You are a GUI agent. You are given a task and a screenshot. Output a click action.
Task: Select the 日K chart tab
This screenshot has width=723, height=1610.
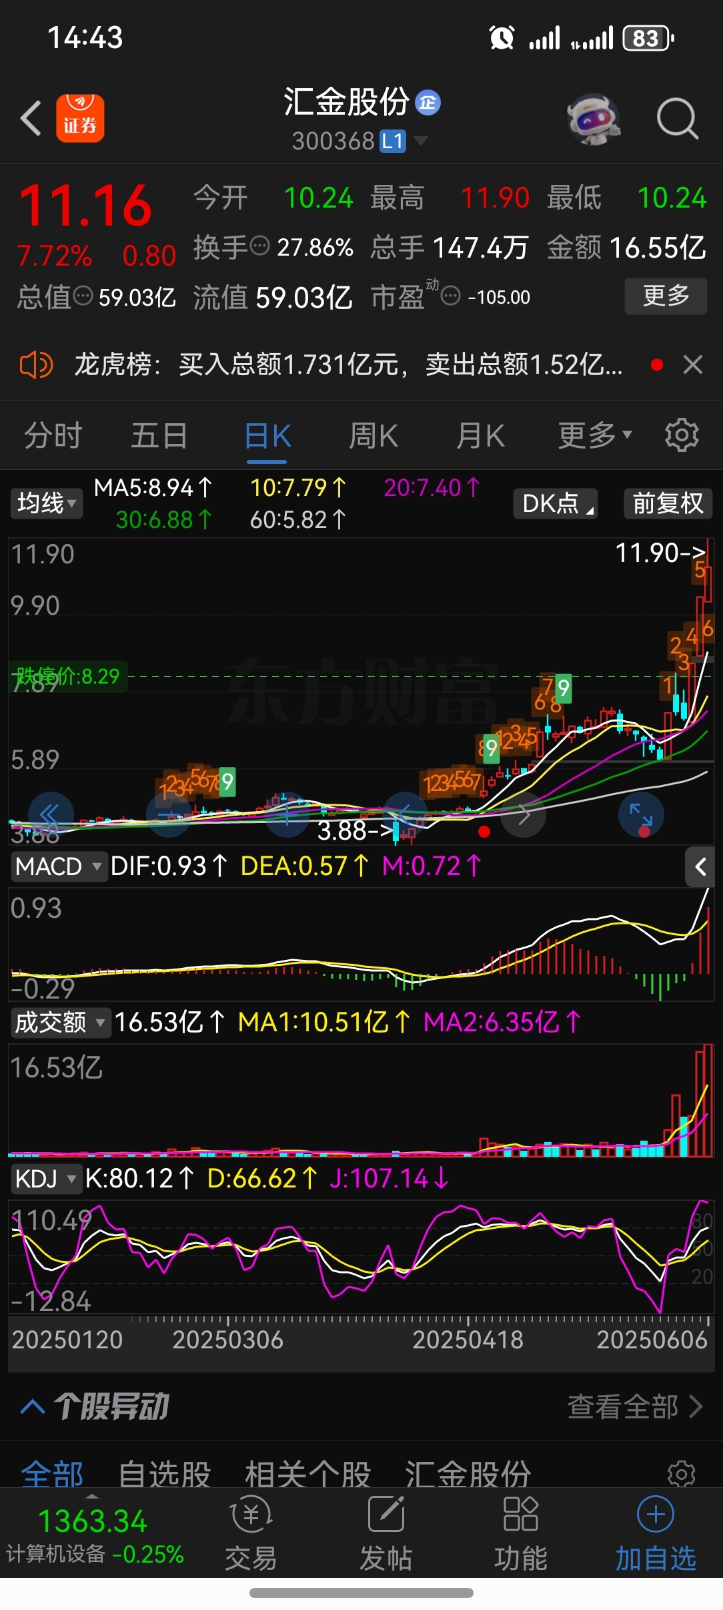pos(267,437)
